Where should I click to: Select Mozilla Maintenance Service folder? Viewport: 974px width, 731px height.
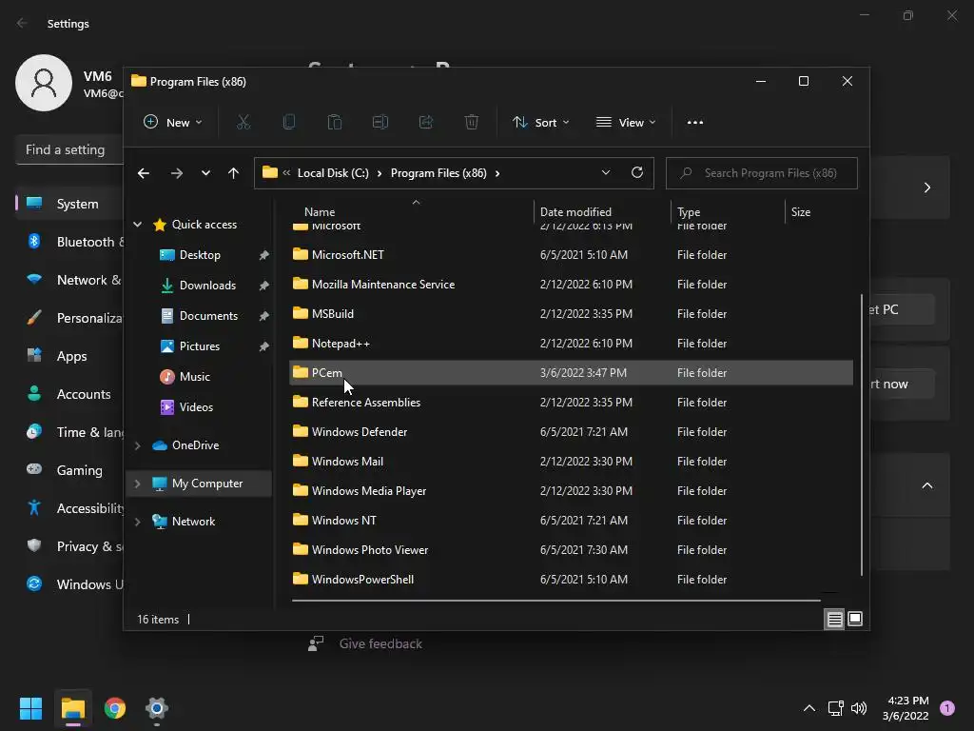tap(571, 284)
